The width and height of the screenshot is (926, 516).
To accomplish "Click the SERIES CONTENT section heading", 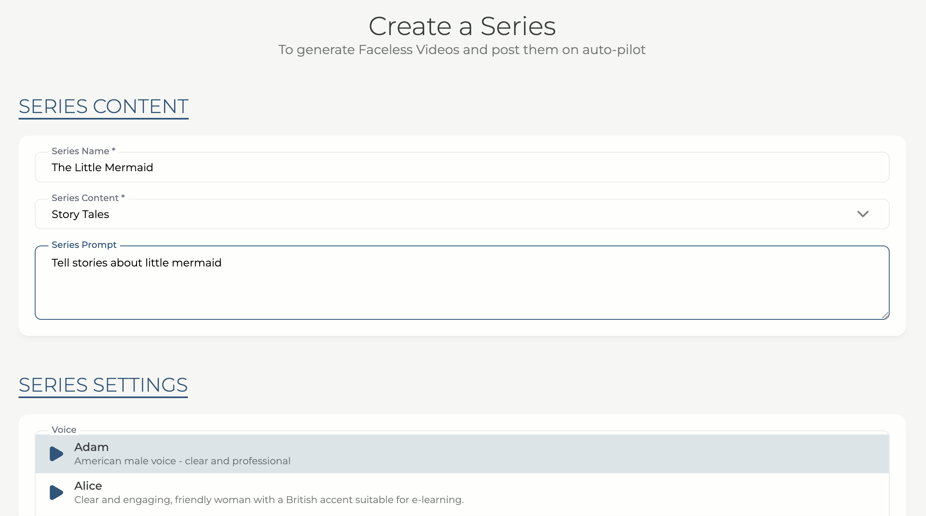I will 103,107.
